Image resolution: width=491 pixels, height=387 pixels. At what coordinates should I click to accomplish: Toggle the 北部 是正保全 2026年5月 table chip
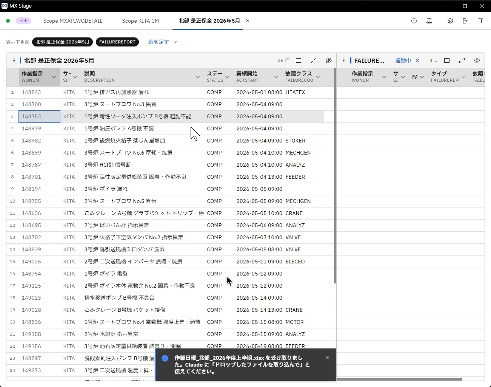pos(62,42)
